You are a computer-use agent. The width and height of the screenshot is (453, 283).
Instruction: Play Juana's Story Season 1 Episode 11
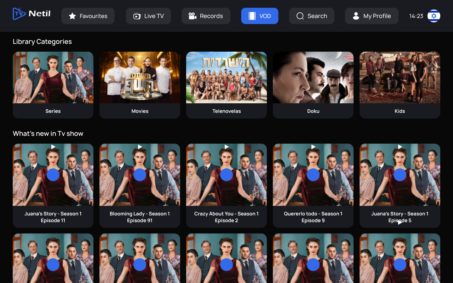click(53, 175)
